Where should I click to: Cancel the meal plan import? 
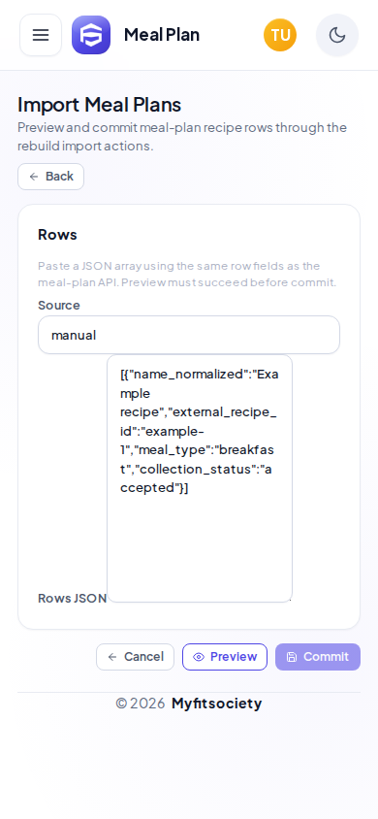pyautogui.click(x=135, y=657)
